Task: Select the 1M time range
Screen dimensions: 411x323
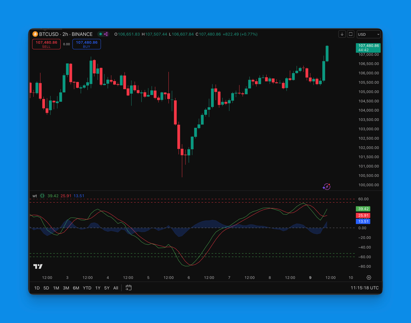Action: 56,288
